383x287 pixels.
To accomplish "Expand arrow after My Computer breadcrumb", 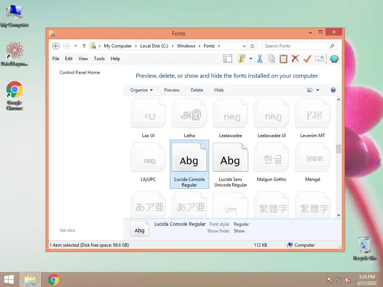I will click(136, 46).
